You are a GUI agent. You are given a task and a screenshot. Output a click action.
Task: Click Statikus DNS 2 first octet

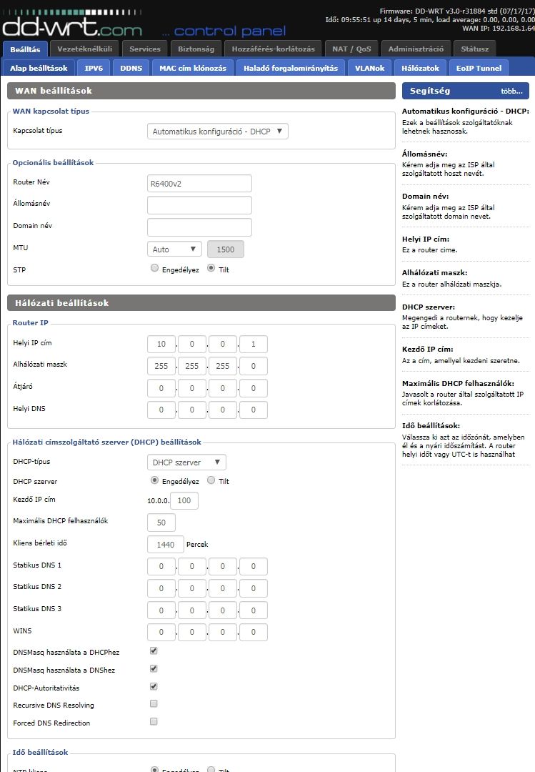point(161,588)
